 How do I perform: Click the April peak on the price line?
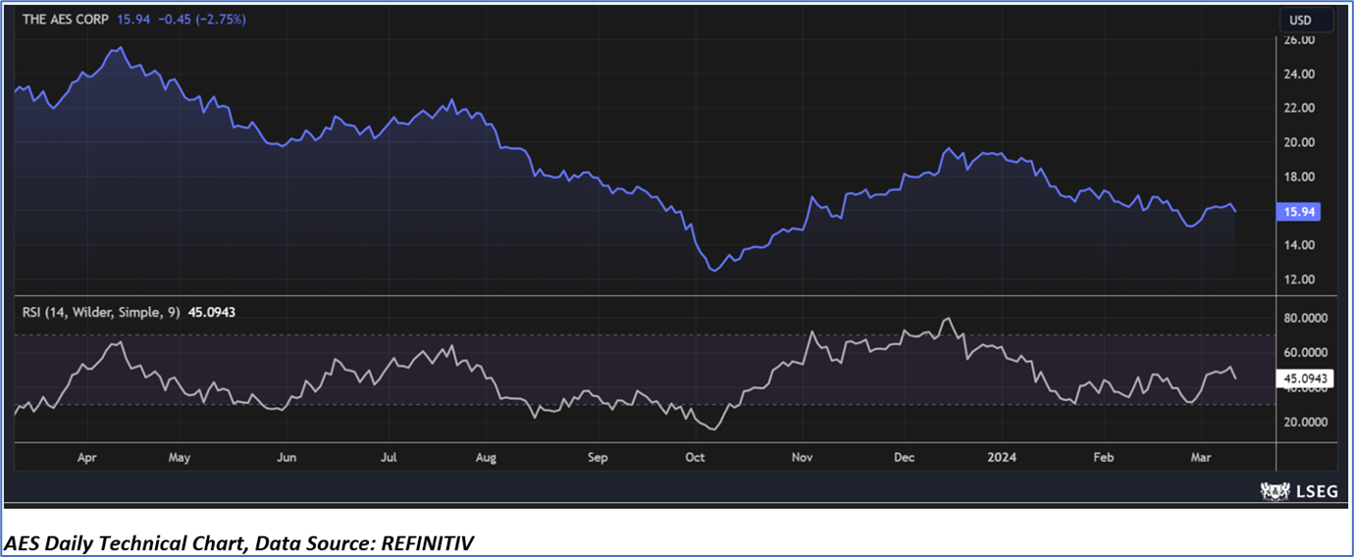[119, 47]
